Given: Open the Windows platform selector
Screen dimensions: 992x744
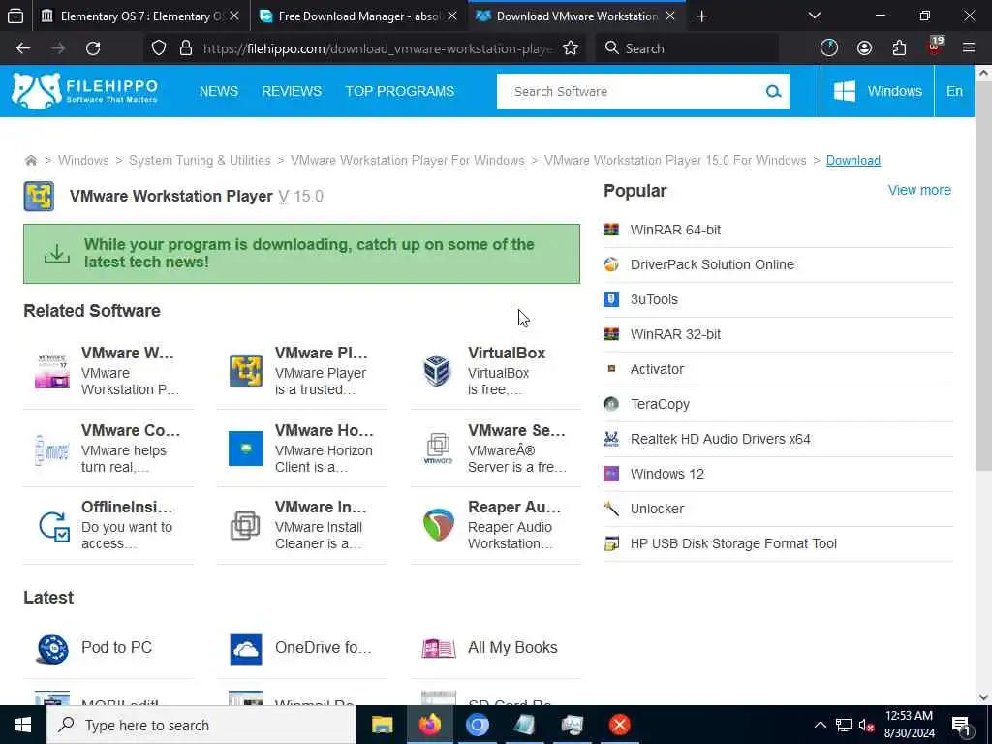Looking at the screenshot, I should click(878, 91).
